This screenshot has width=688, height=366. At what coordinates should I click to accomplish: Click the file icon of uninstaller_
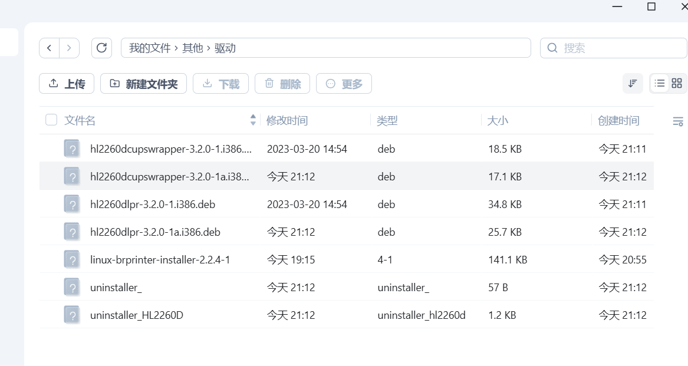71,287
